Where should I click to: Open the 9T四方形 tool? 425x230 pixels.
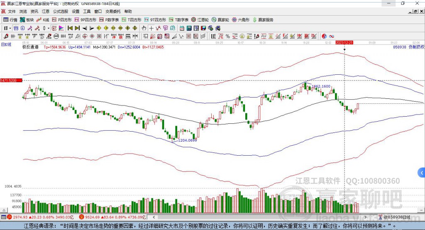(x=155, y=20)
